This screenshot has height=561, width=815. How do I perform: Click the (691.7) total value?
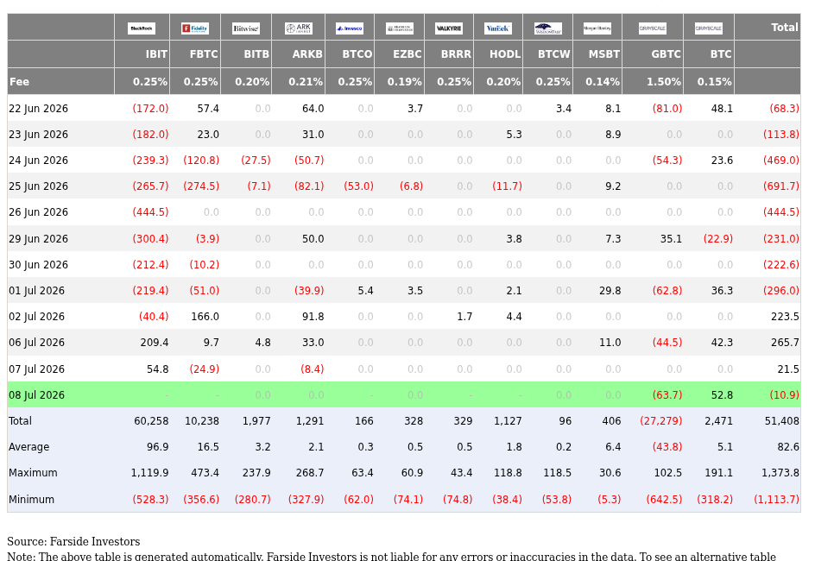[x=781, y=186]
